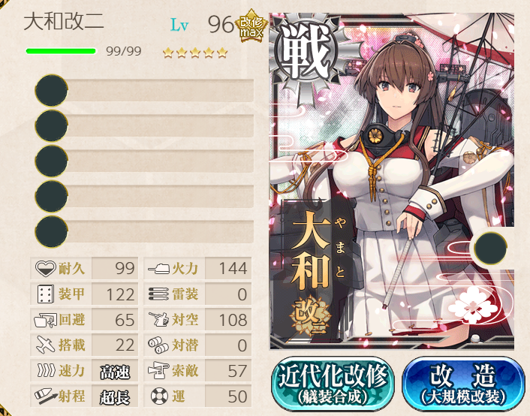Click the 運 luck lifebuoy icon
Image resolution: width=530 pixels, height=416 pixels.
(159, 396)
